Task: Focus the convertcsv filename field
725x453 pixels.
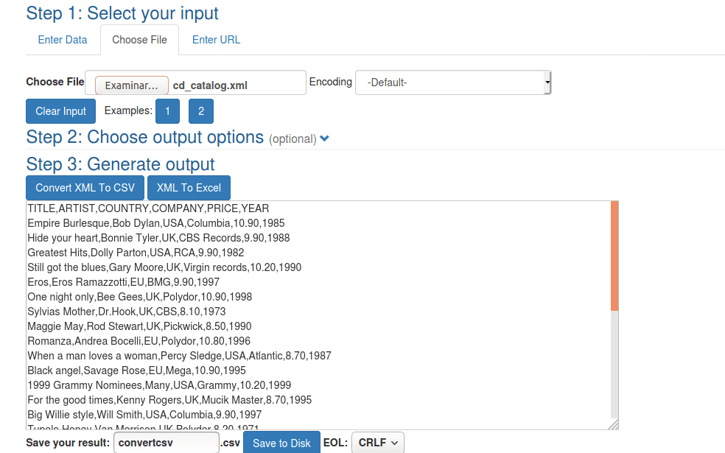Action: pos(166,443)
